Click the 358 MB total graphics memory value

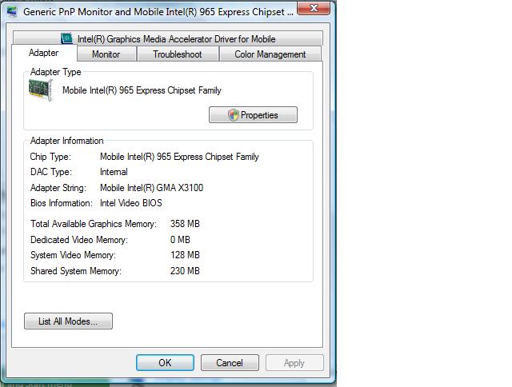(185, 224)
